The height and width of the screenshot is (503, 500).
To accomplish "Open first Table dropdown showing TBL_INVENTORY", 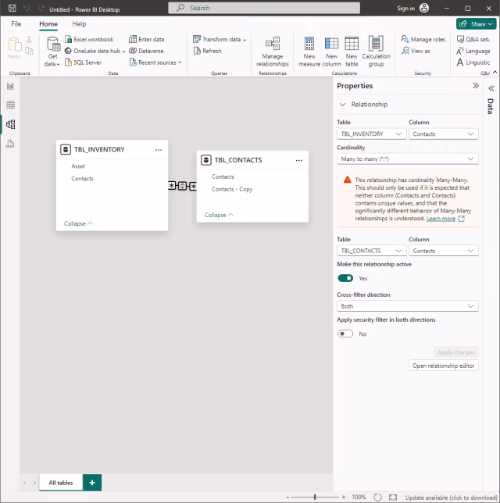I will click(x=372, y=134).
